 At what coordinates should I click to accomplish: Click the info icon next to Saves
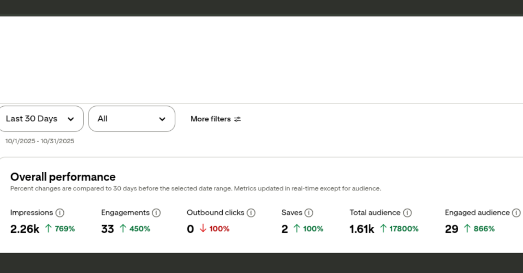click(x=309, y=213)
